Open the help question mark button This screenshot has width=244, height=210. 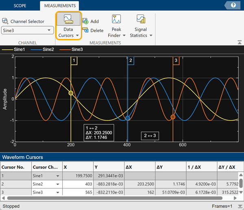pyautogui.click(x=233, y=5)
